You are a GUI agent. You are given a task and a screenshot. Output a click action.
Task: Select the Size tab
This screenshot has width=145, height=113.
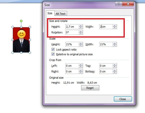point(50,13)
